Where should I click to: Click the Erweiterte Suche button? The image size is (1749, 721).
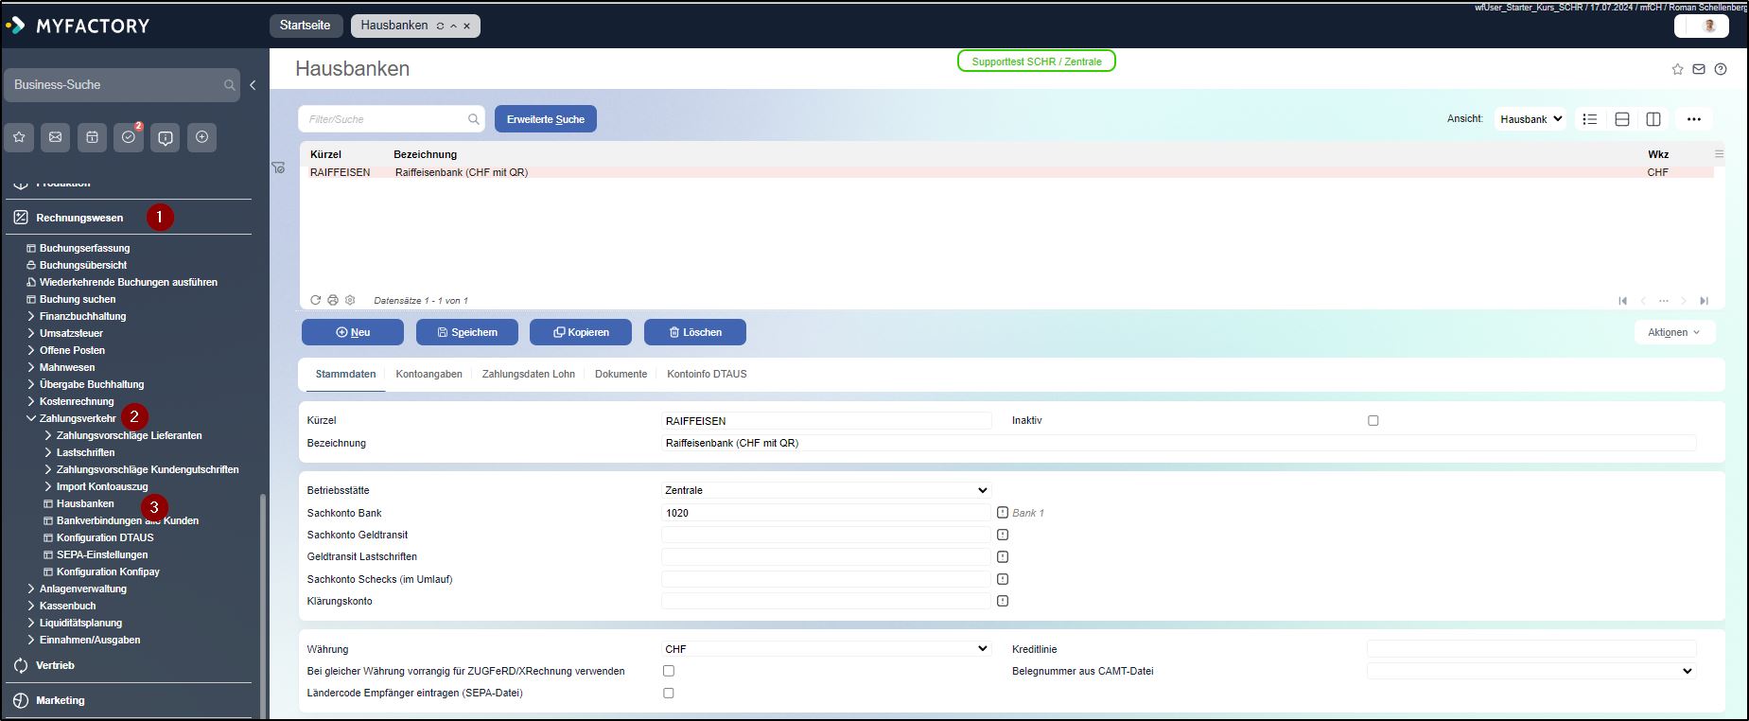click(x=545, y=119)
